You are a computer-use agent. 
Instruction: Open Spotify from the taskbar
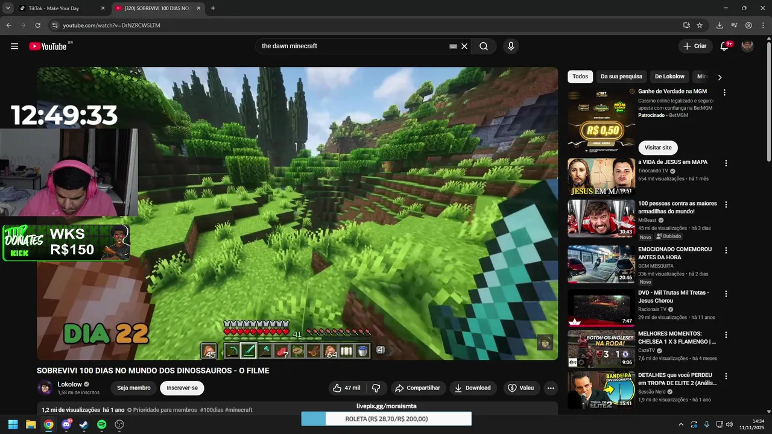coord(102,424)
